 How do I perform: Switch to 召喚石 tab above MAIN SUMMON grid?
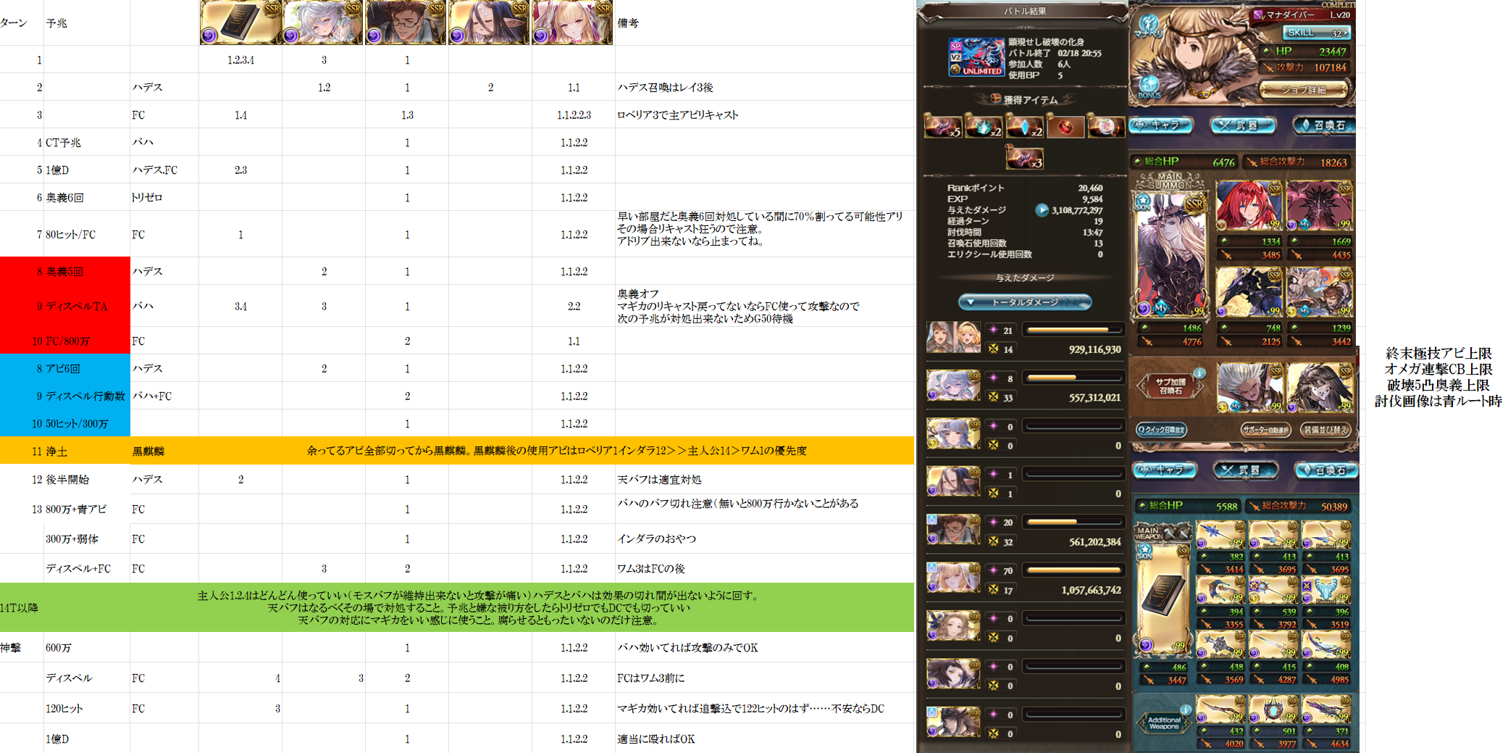click(1323, 125)
